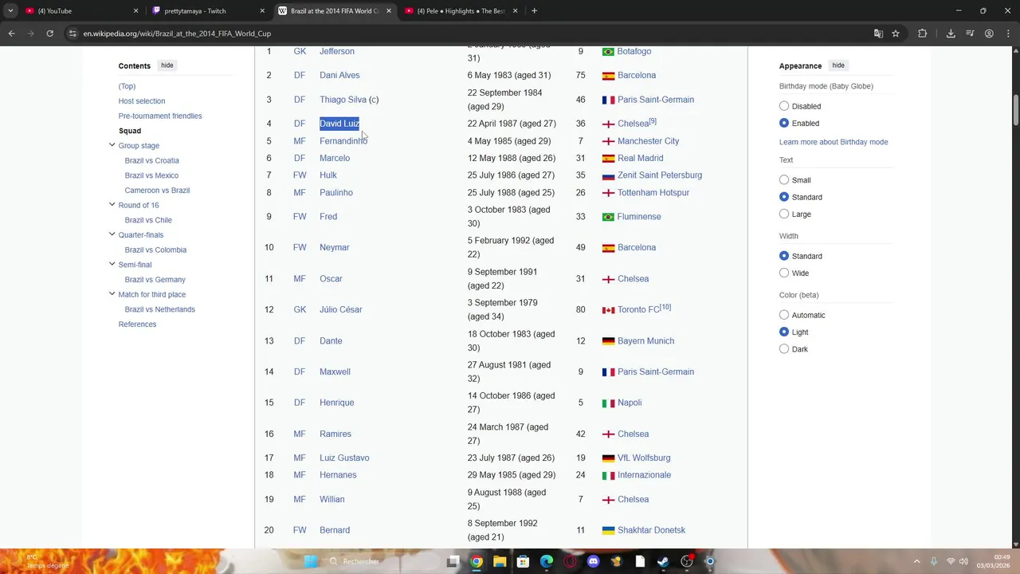Open the Chrome profile avatar
This screenshot has width=1020, height=574.
pyautogui.click(x=989, y=33)
